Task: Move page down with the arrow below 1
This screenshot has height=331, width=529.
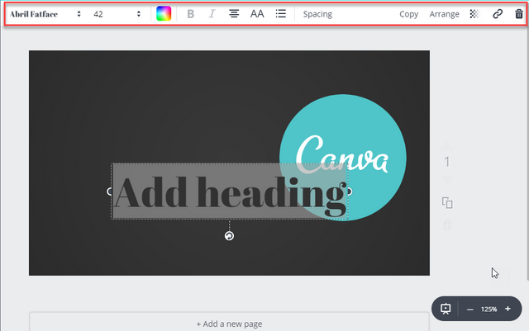Action: (447, 179)
